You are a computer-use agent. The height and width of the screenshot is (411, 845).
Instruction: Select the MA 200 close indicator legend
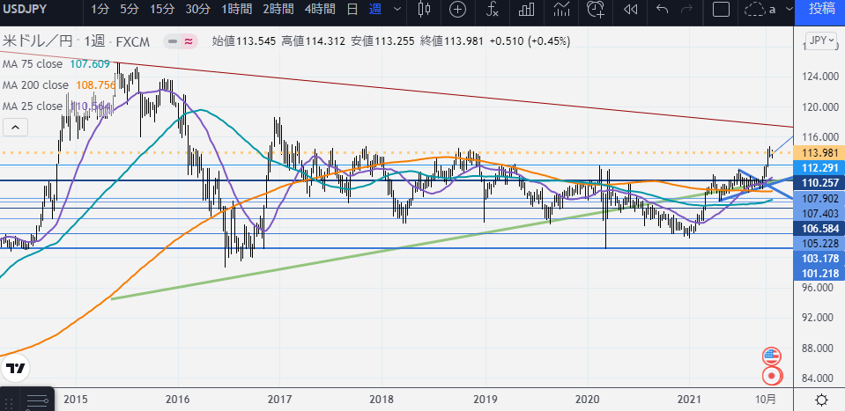point(35,85)
